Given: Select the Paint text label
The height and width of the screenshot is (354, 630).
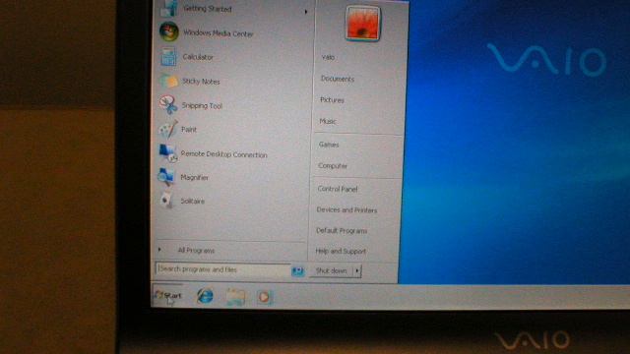Looking at the screenshot, I should [188, 130].
